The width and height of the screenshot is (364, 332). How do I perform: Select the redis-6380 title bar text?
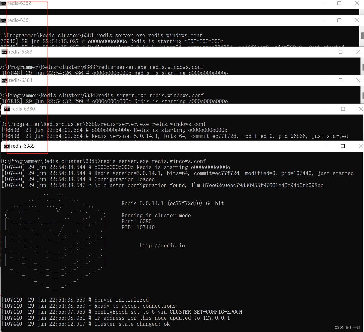pos(23,109)
